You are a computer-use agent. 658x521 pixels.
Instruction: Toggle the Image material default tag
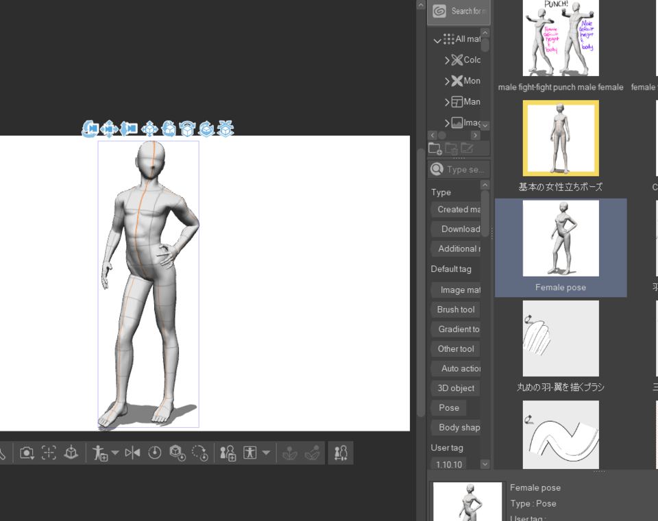pyautogui.click(x=456, y=290)
